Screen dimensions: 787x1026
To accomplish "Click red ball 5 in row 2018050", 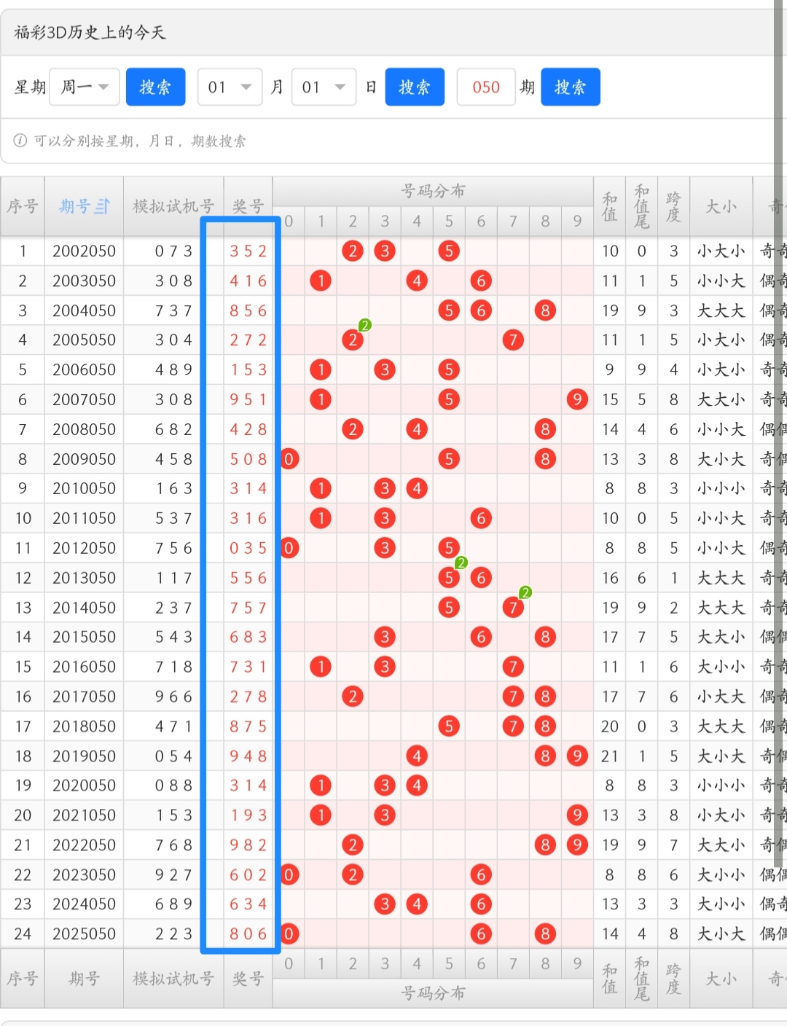I will coord(449,726).
